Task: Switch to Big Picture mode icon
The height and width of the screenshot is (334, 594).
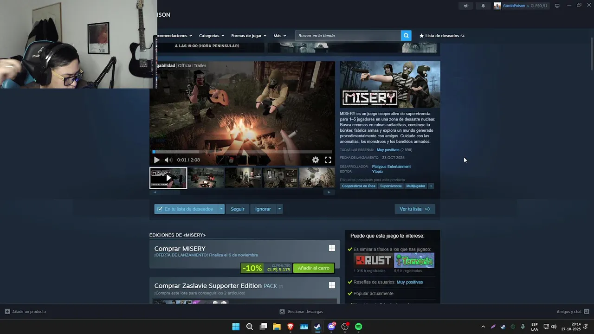Action: [x=557, y=6]
